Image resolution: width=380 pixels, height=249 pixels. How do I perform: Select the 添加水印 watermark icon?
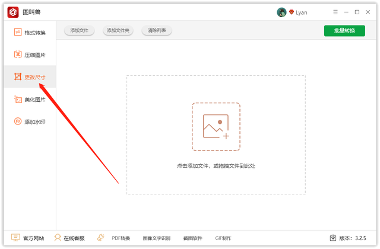pyautogui.click(x=18, y=121)
